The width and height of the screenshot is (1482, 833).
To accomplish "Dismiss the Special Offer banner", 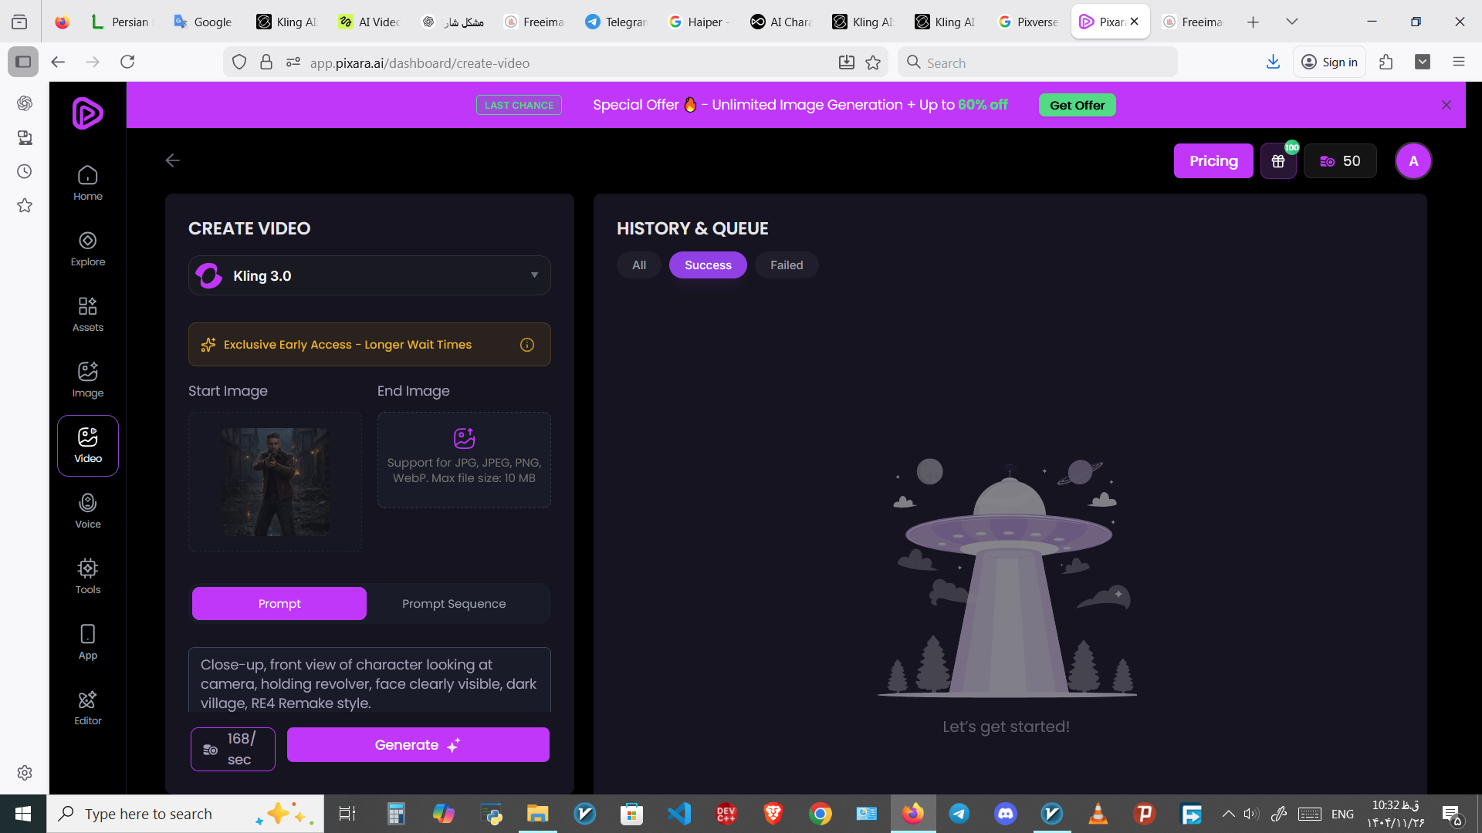I will [1446, 105].
